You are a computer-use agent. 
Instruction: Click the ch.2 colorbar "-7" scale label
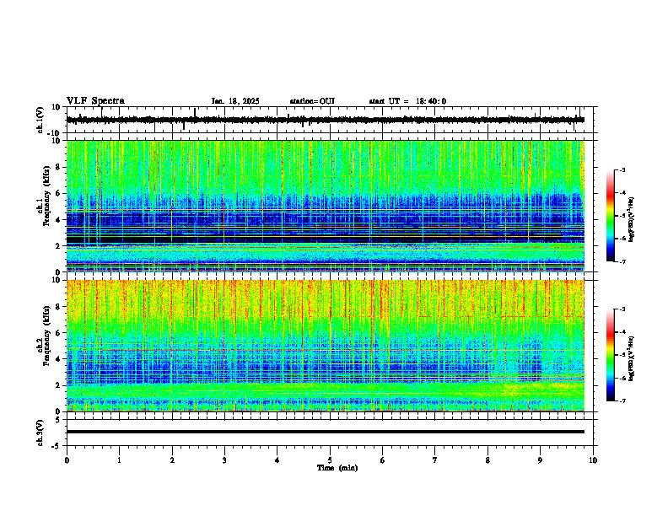point(622,400)
